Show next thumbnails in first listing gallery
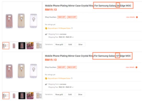This screenshot has width=142, height=102. [40, 46]
